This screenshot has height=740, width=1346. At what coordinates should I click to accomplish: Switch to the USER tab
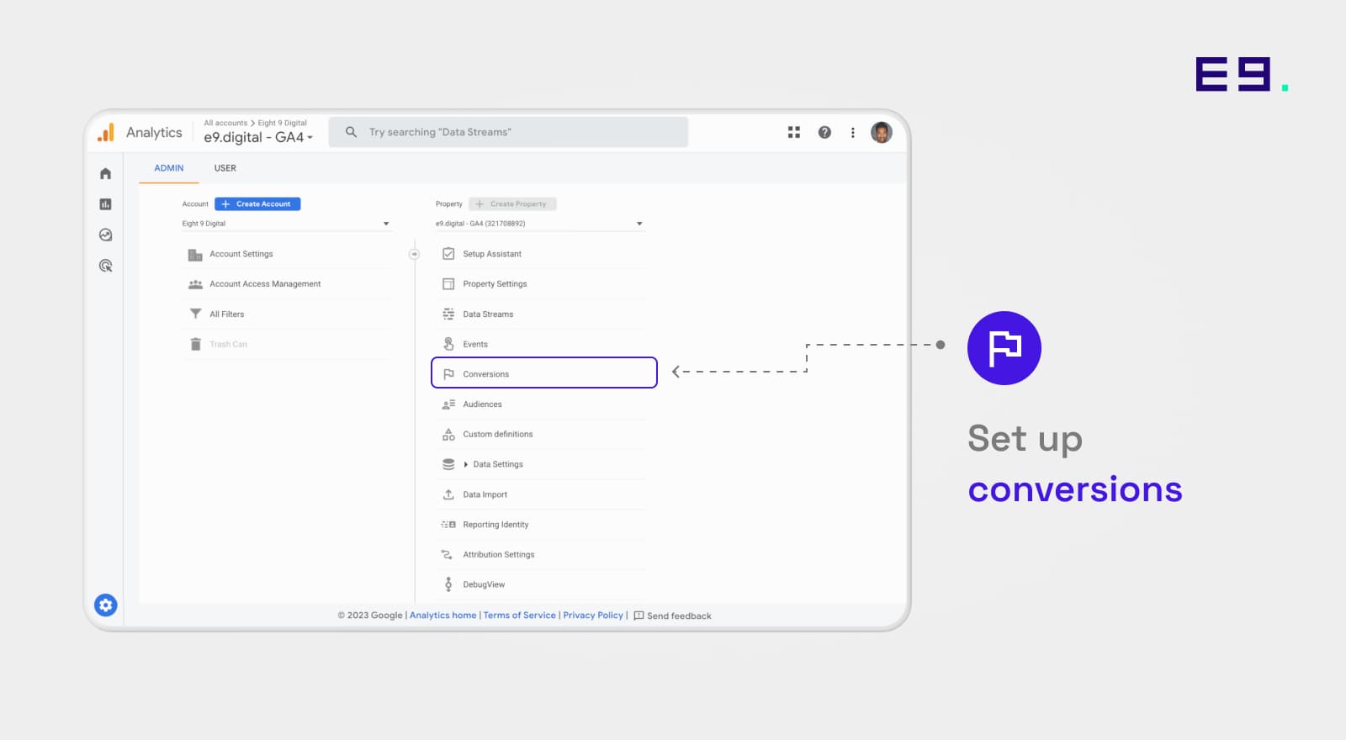(x=225, y=168)
